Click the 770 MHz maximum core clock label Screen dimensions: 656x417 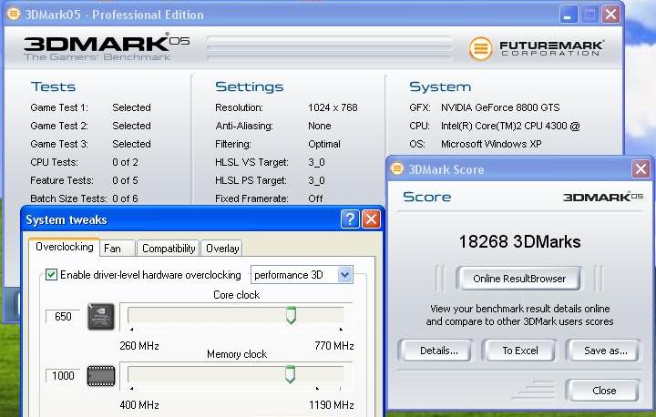click(333, 346)
